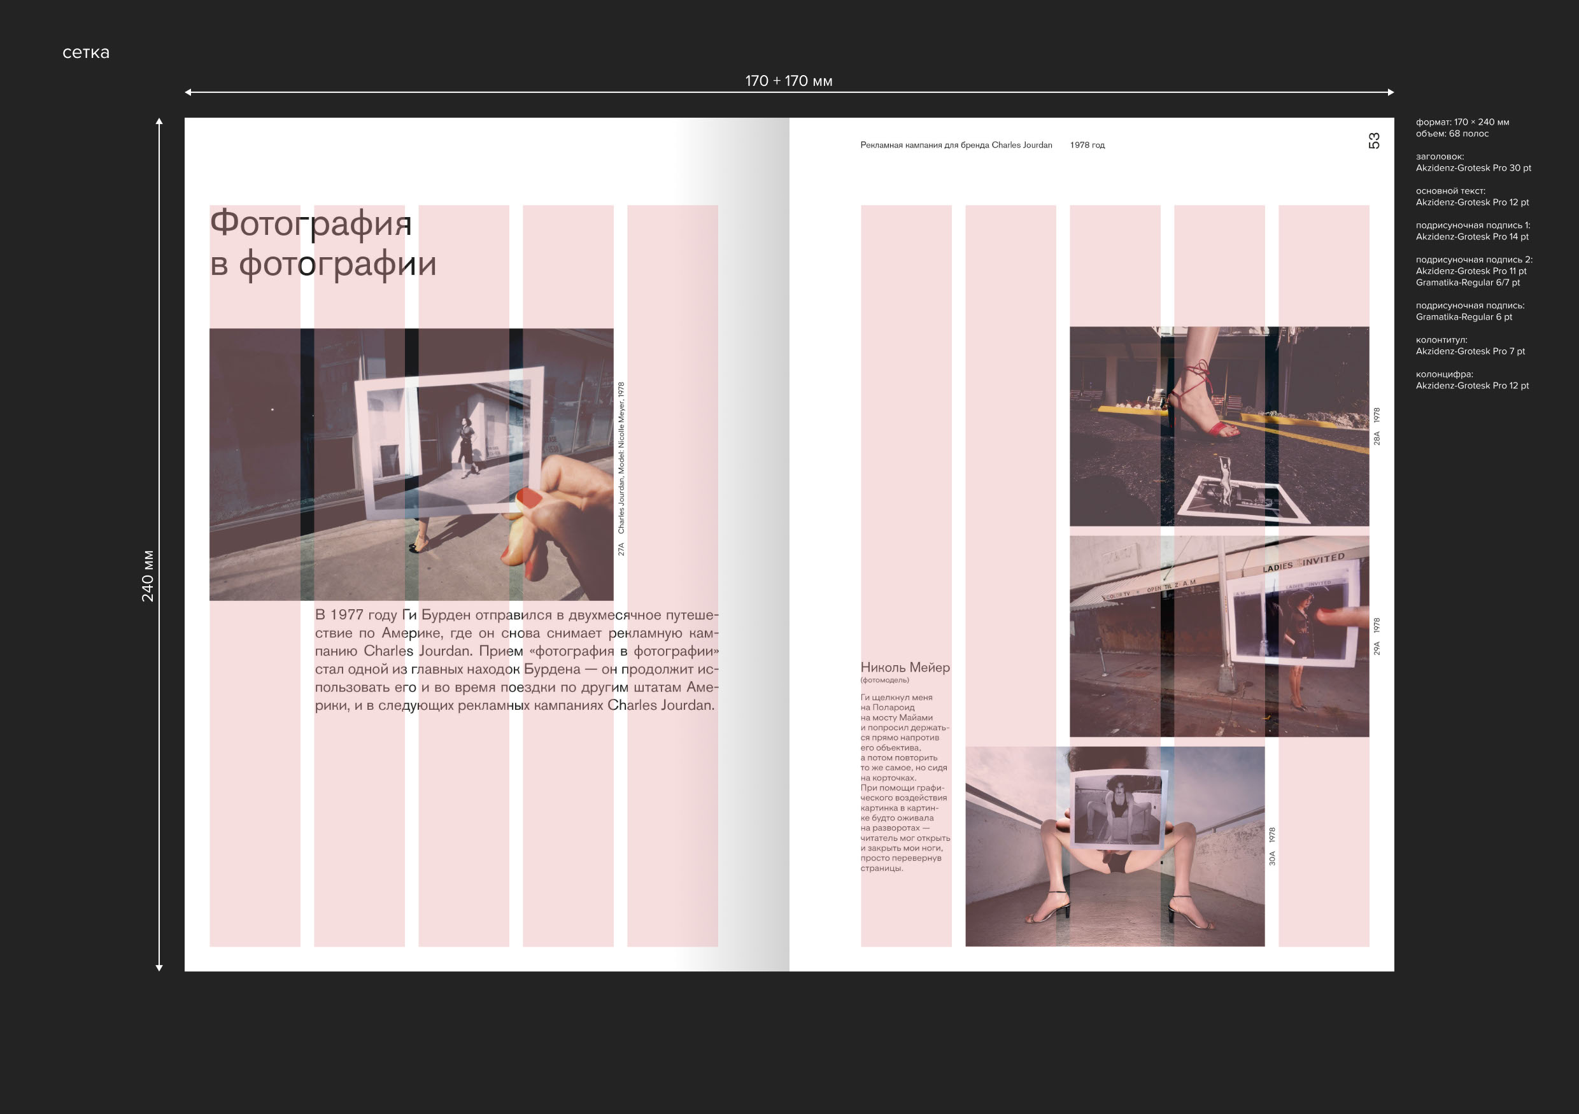Click the '240 мм' vertical label
The width and height of the screenshot is (1579, 1114).
coord(148,575)
